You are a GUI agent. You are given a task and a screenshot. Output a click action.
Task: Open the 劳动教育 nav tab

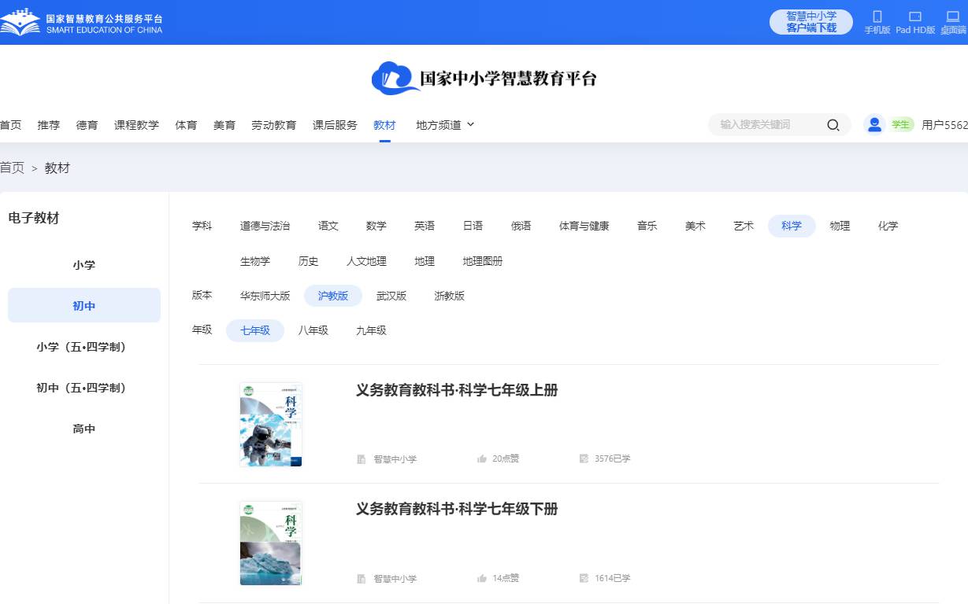pyautogui.click(x=274, y=125)
